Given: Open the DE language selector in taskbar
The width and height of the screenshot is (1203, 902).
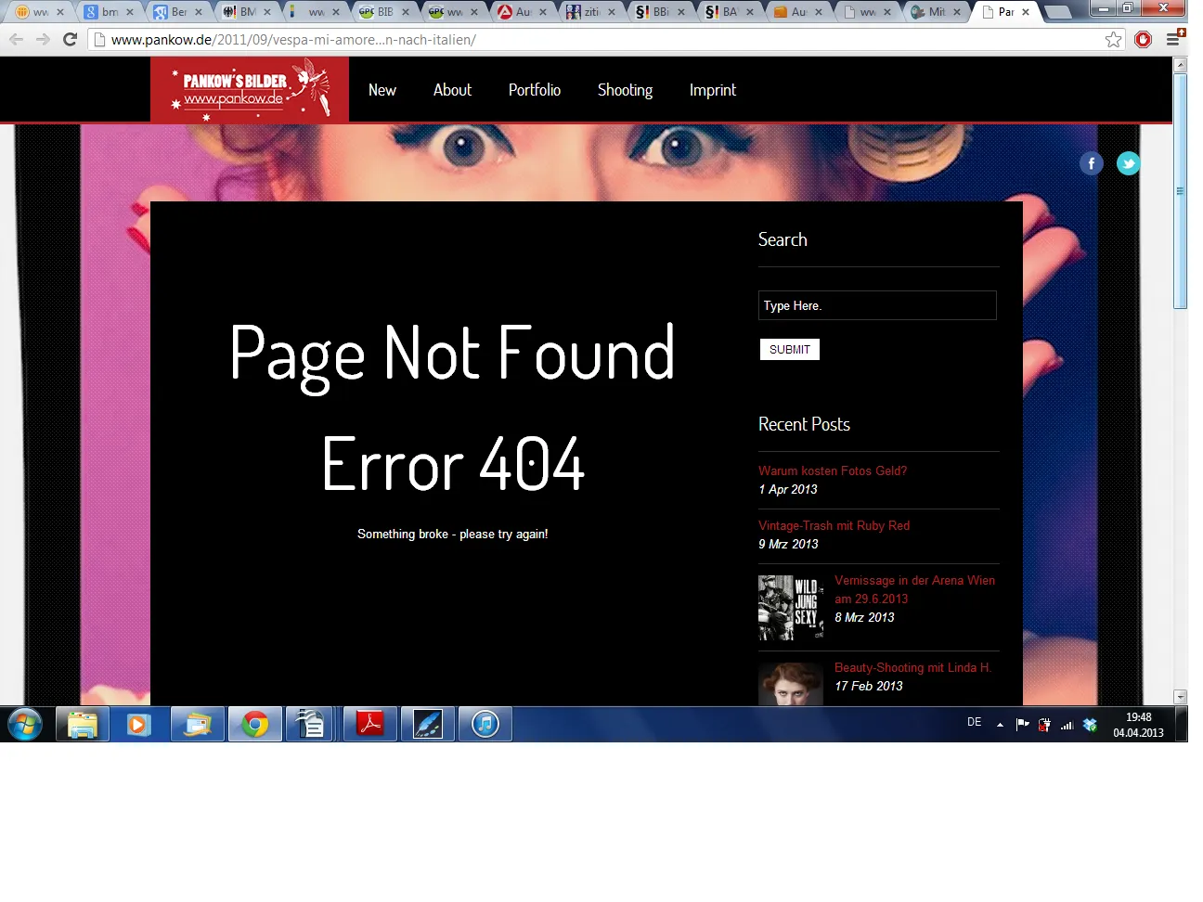Looking at the screenshot, I should pos(974,722).
